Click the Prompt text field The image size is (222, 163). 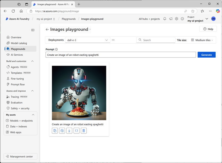(121, 55)
